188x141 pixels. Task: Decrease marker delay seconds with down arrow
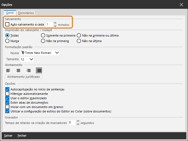[x=78, y=124]
